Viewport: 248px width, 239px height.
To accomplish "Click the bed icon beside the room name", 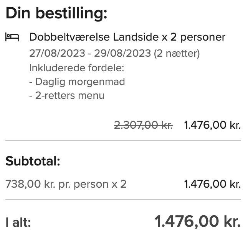I will click(12, 37).
